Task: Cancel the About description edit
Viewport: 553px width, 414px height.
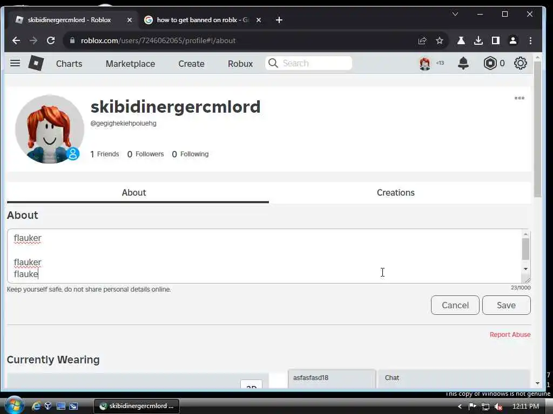Action: (x=455, y=305)
